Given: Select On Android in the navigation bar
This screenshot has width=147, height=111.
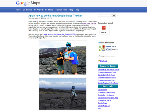Looking at the screenshot, I should coord(38,10).
